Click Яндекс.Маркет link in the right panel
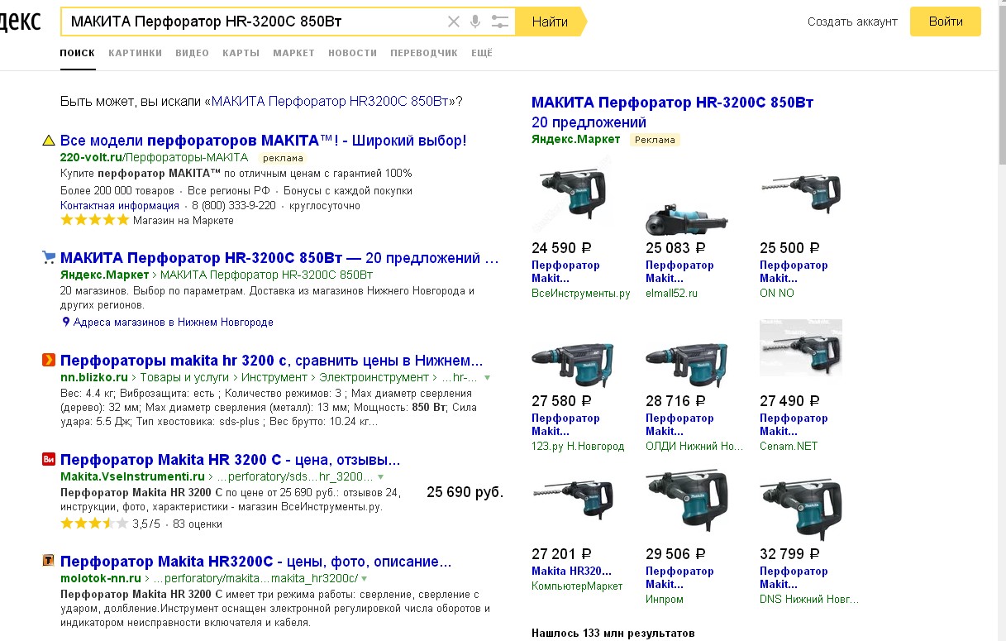 [x=575, y=139]
